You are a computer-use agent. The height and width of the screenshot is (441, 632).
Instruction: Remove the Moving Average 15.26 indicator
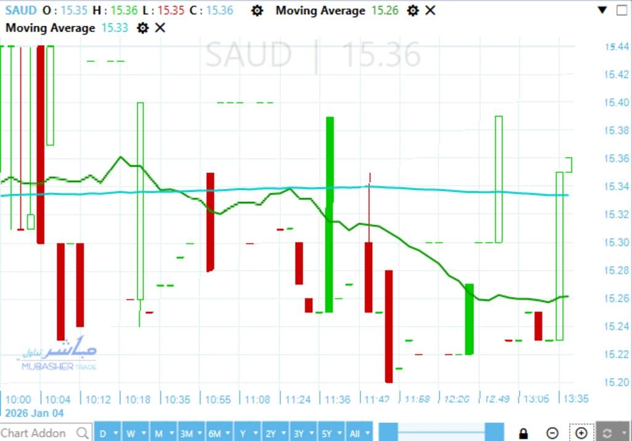coord(430,11)
